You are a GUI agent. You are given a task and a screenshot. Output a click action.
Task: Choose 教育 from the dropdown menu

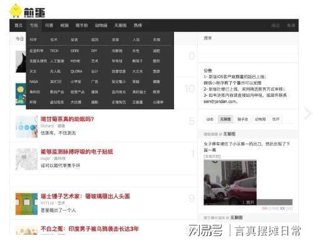pyautogui.click(x=156, y=92)
